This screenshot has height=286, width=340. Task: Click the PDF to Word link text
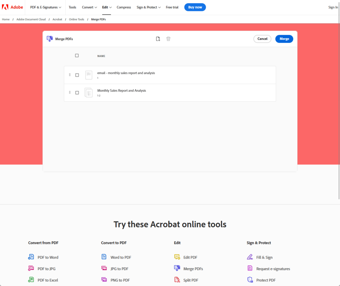48,257
